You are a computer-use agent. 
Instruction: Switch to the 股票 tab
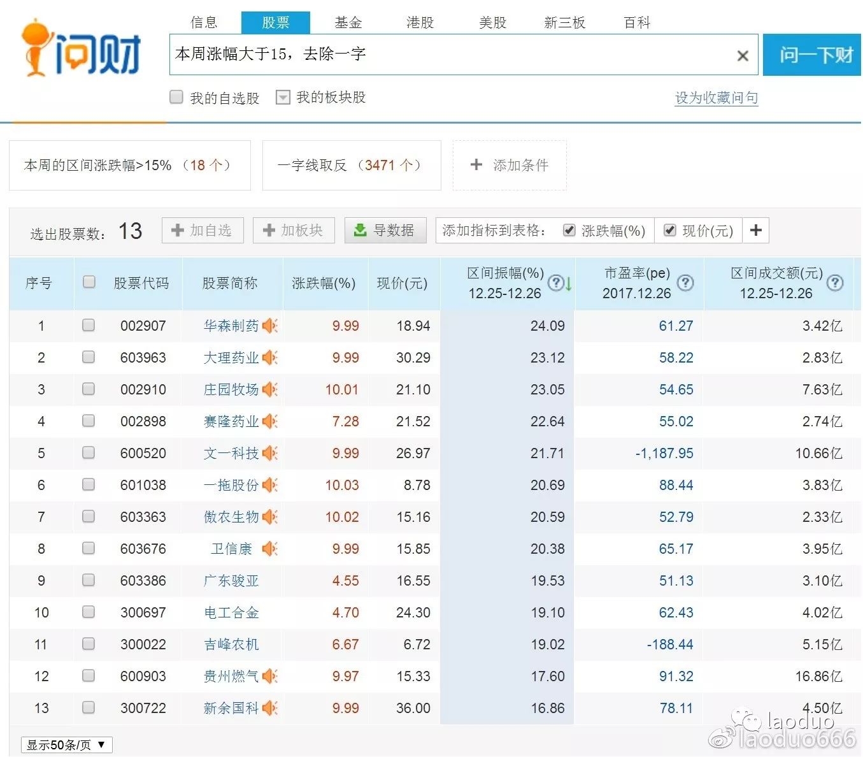[x=275, y=22]
